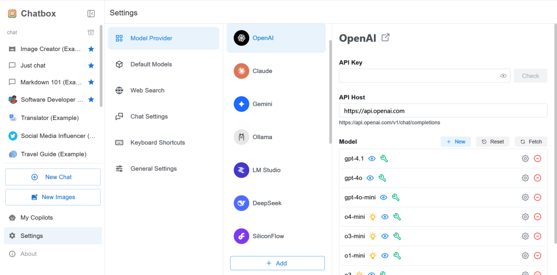Delete o4-mini model using red minus icon
557x275 pixels.
(537, 217)
